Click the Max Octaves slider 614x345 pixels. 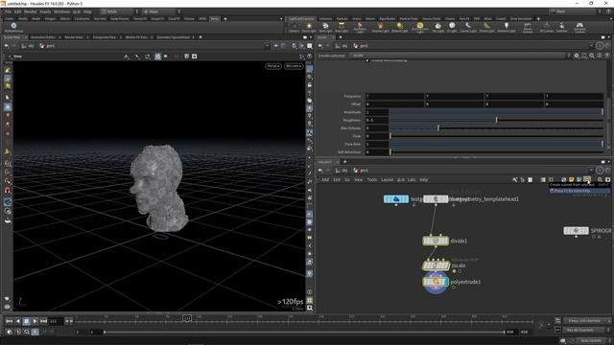[x=497, y=127]
